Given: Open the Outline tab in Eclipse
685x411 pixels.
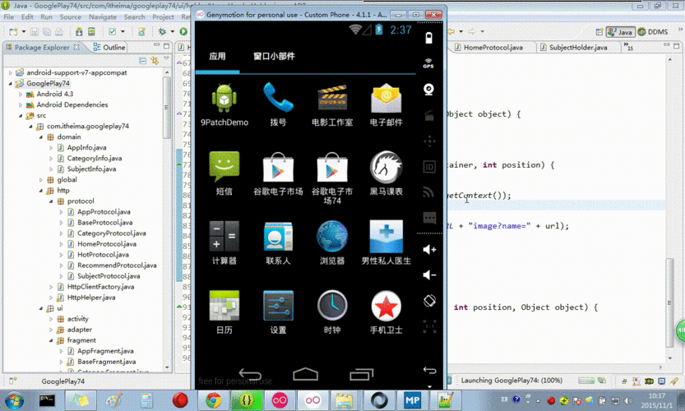Looking at the screenshot, I should click(109, 47).
